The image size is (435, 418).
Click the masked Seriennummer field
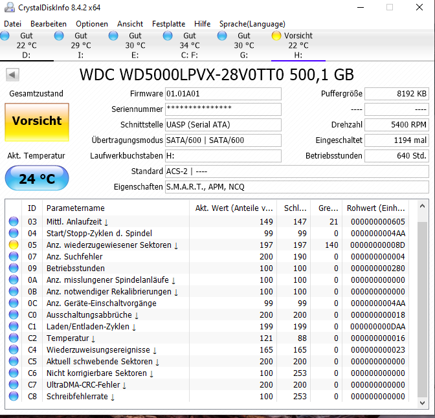coord(223,109)
